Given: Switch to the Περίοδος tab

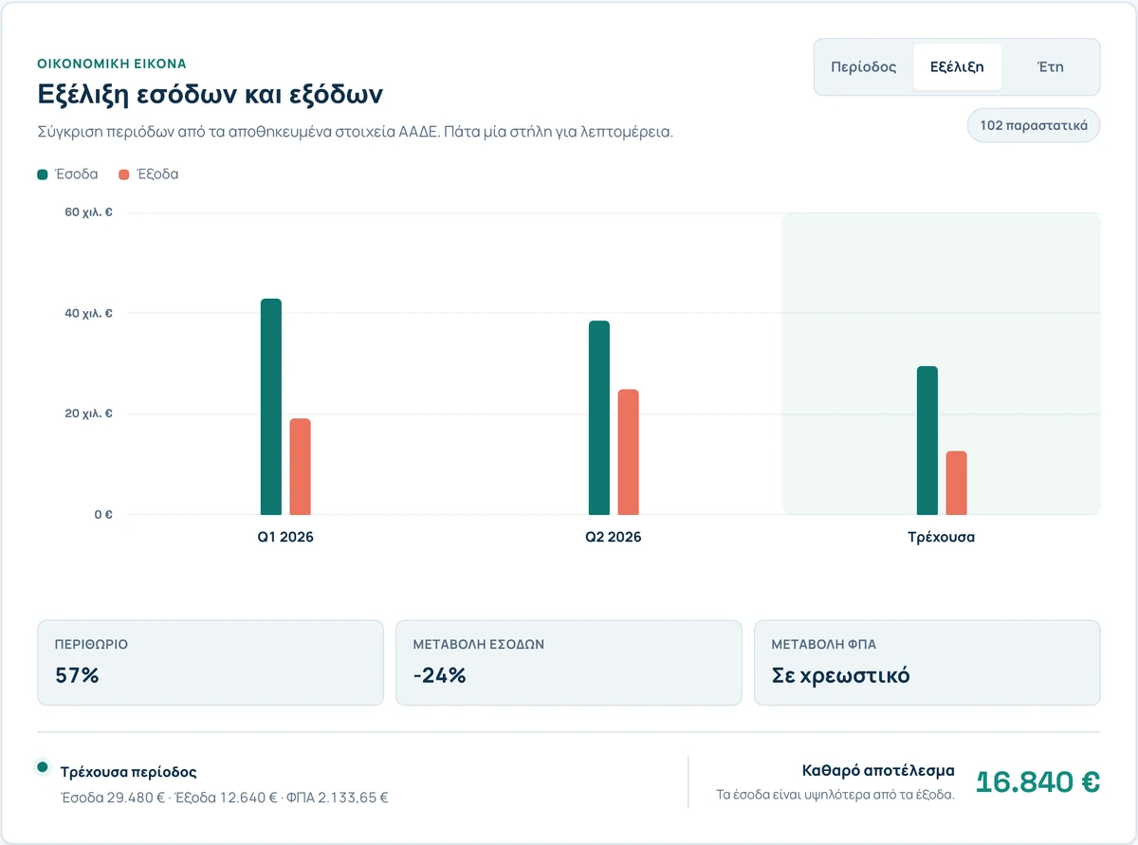Looking at the screenshot, I should point(863,67).
